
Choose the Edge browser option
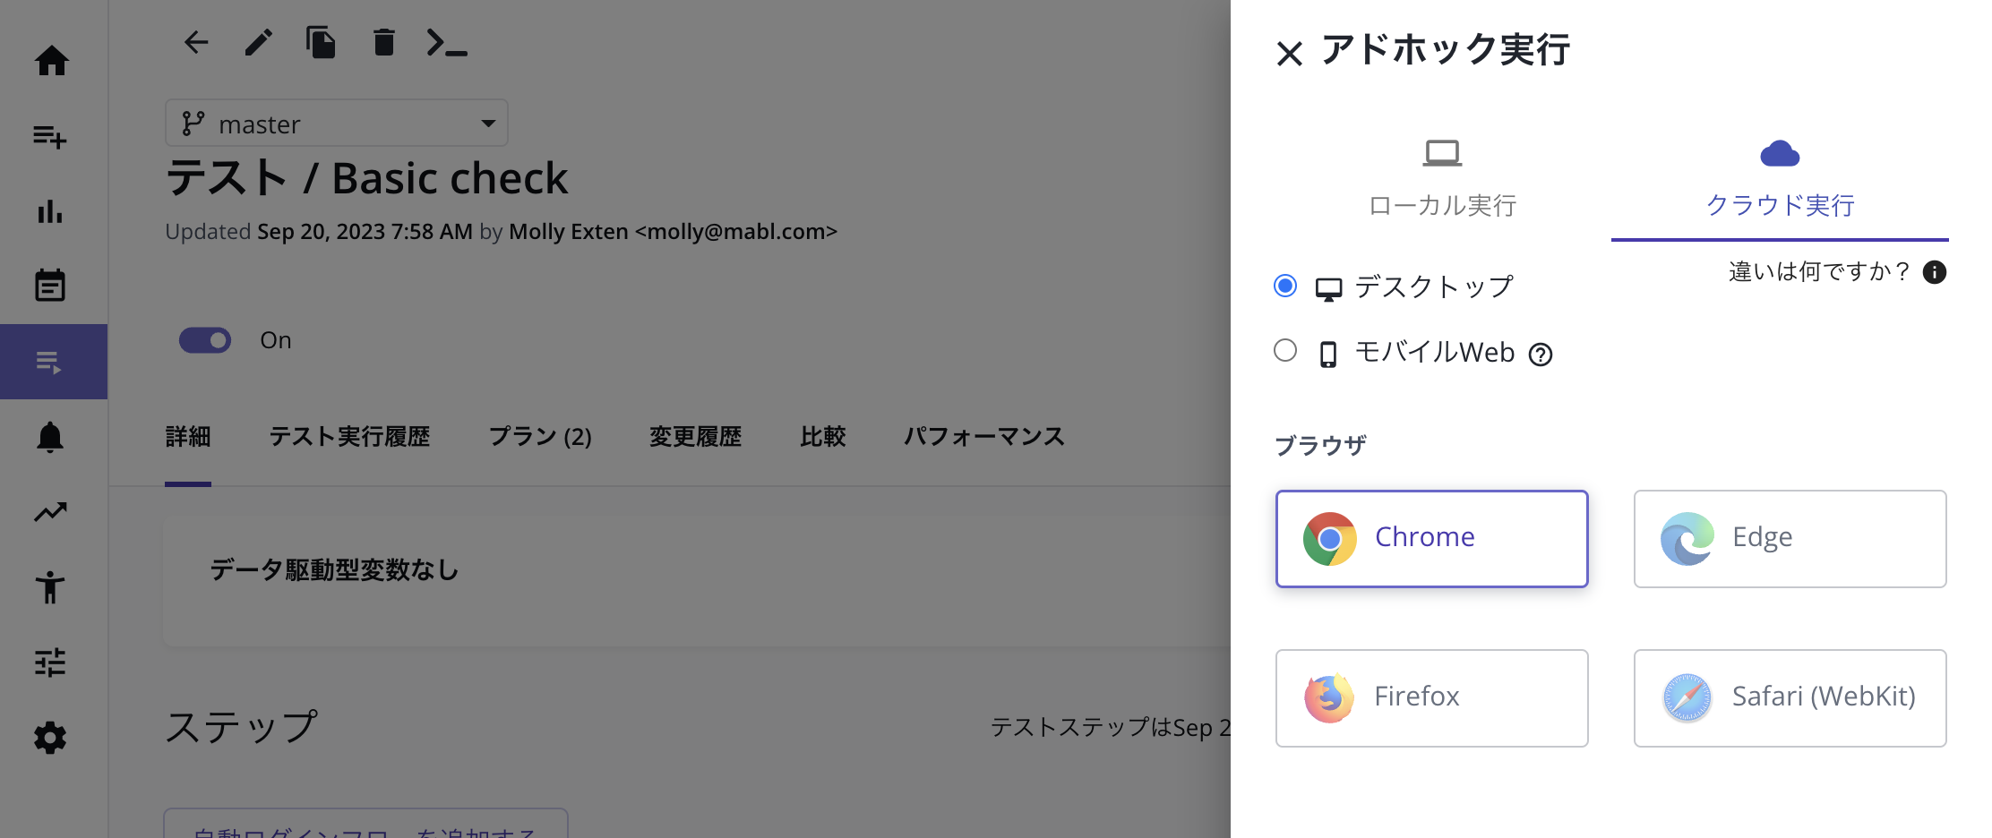click(1790, 538)
